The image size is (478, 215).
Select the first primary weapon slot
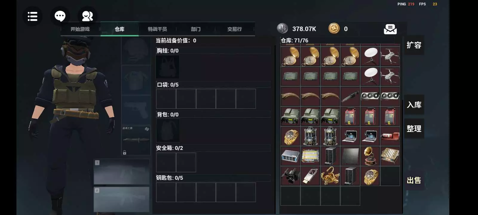(122, 172)
